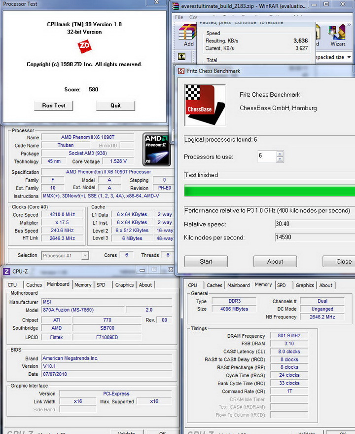This screenshot has height=434, width=355.
Task: Click the CPU-Z title bar icon
Action: click(6, 272)
